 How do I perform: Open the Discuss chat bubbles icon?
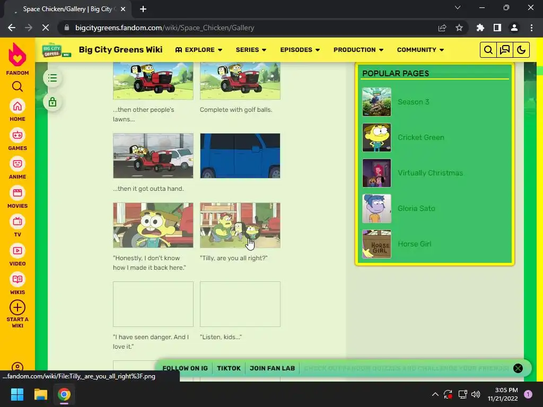coord(505,50)
